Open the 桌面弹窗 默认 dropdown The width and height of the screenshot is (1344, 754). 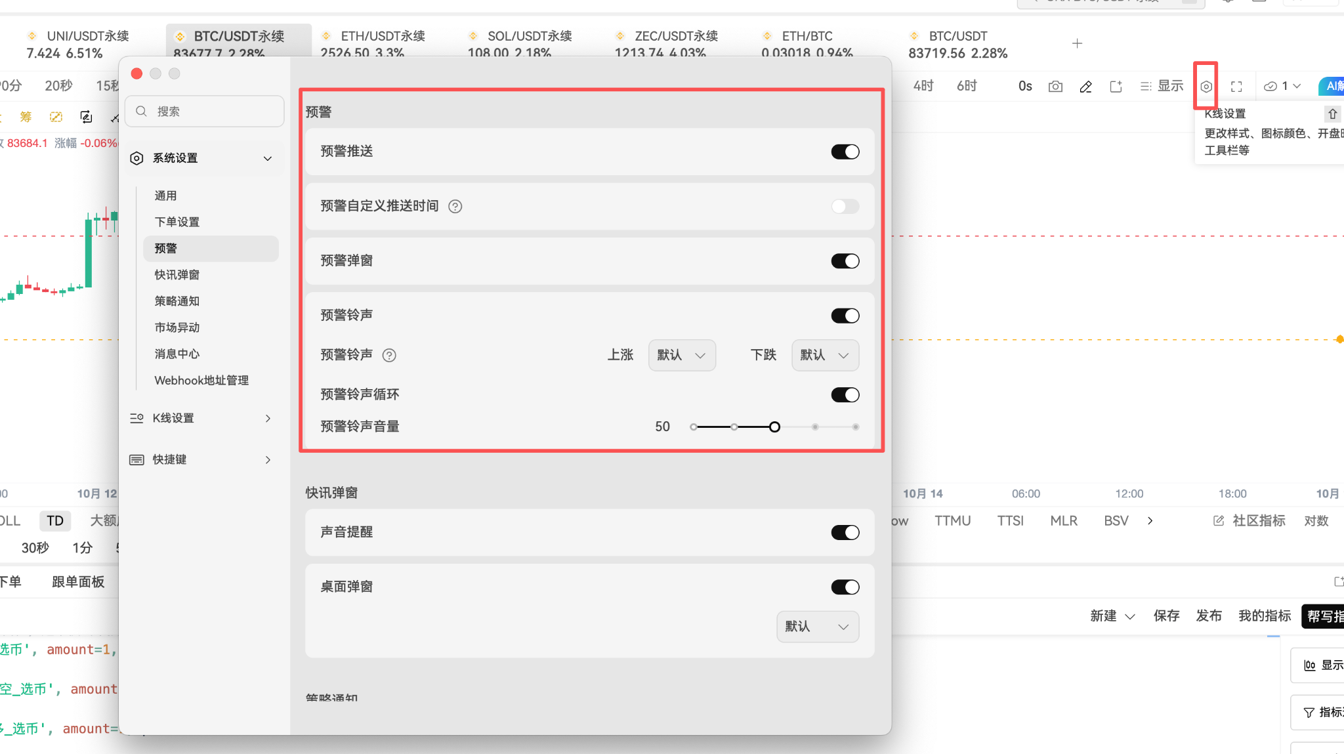[x=818, y=627]
